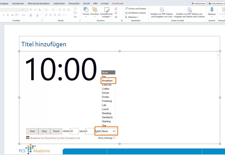Image resolution: width=225 pixels, height=155 pixels.
Task: Click the numbered list icon
Action: [x=53, y=10]
